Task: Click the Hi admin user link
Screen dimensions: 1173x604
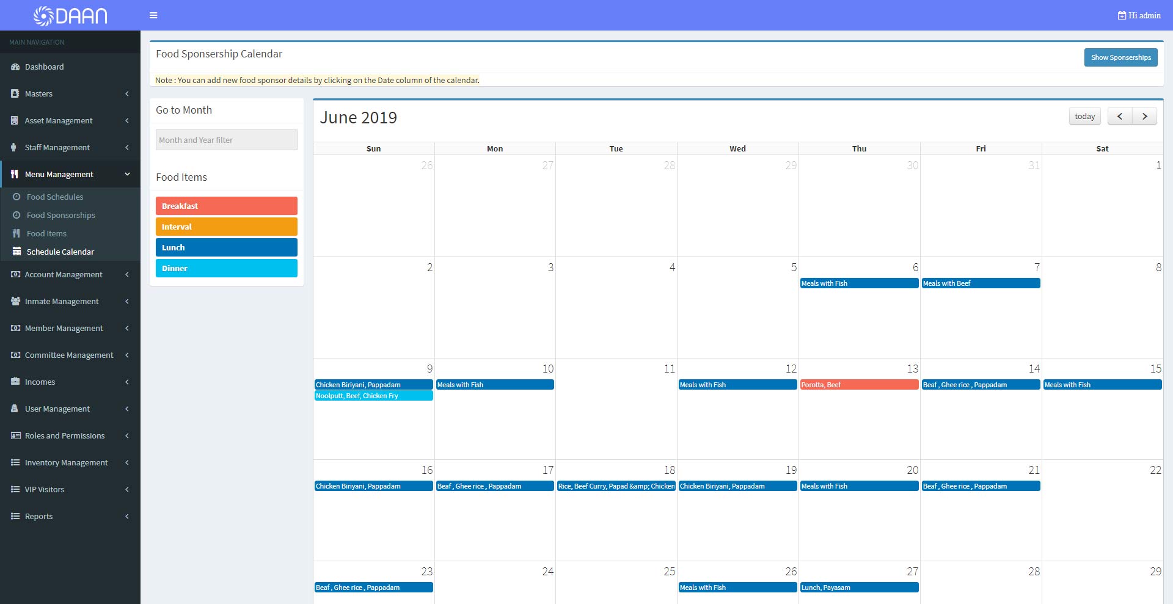Action: click(1139, 15)
